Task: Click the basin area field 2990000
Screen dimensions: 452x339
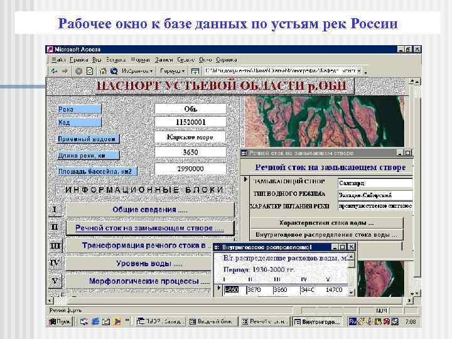Action: [x=191, y=169]
